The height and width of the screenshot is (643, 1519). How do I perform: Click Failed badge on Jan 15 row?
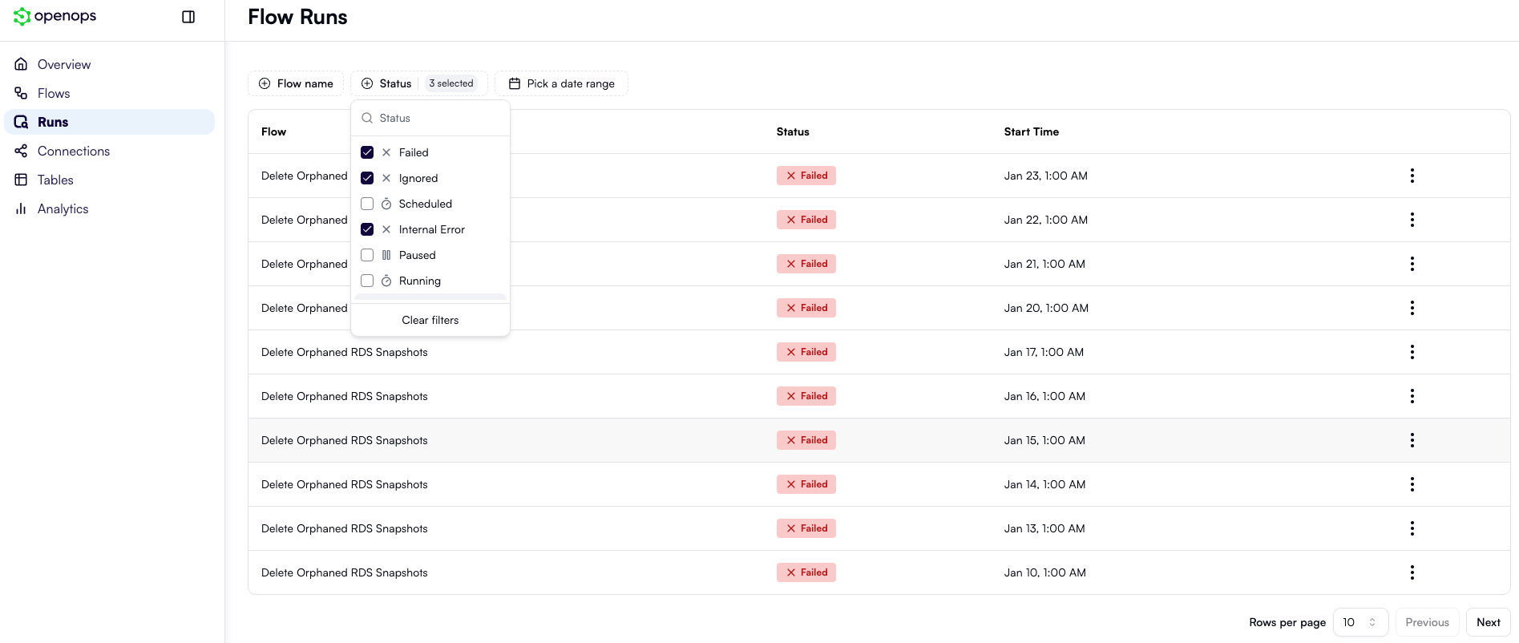(x=806, y=440)
